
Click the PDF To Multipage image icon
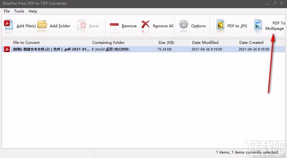coord(258,24)
